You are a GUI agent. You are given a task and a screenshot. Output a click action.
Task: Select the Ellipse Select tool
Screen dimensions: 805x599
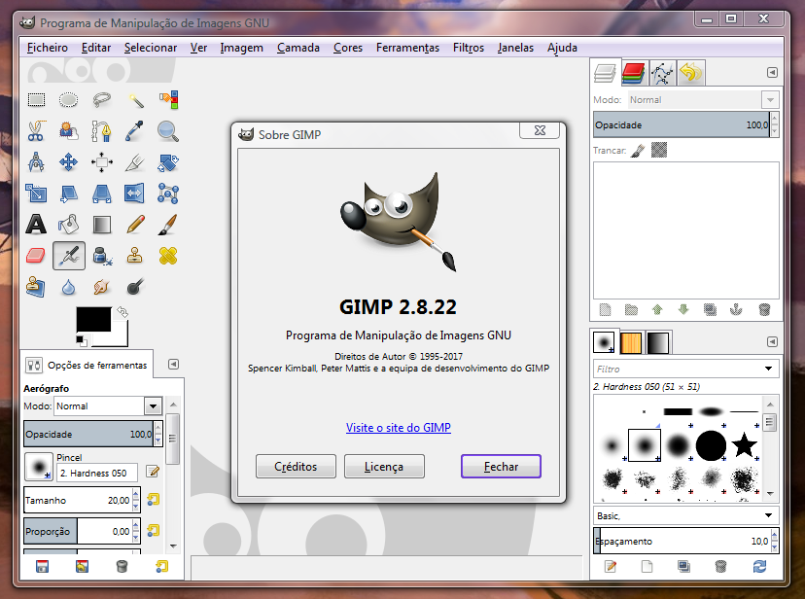(x=68, y=99)
